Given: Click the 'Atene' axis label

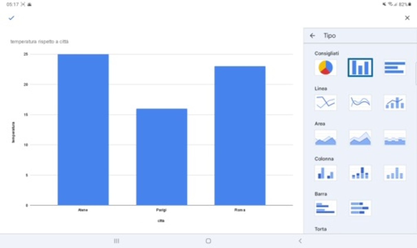Looking at the screenshot, I should [83, 210].
